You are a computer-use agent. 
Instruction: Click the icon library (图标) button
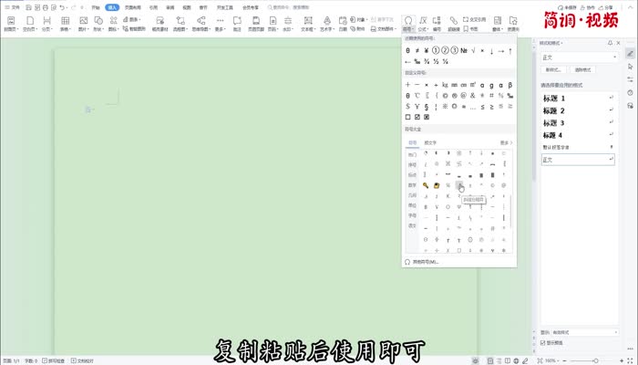point(114,20)
